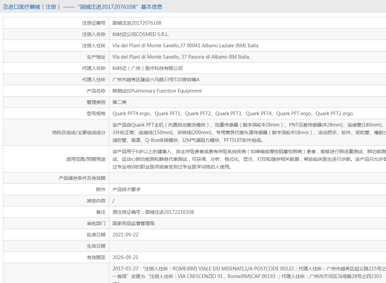
Task: Click the document icon beside the page title
Action: pyautogui.click(x=5, y=7)
